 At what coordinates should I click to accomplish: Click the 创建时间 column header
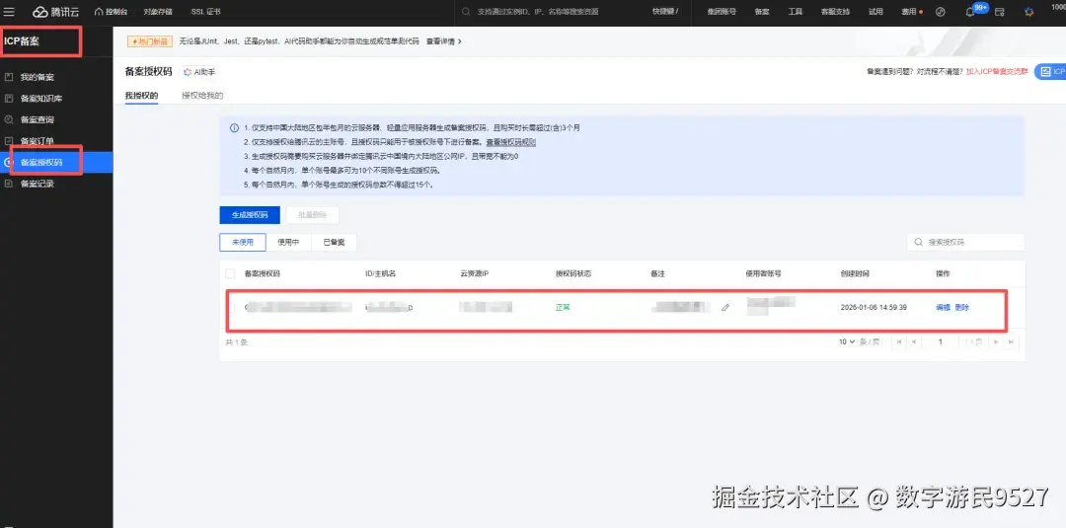(855, 273)
